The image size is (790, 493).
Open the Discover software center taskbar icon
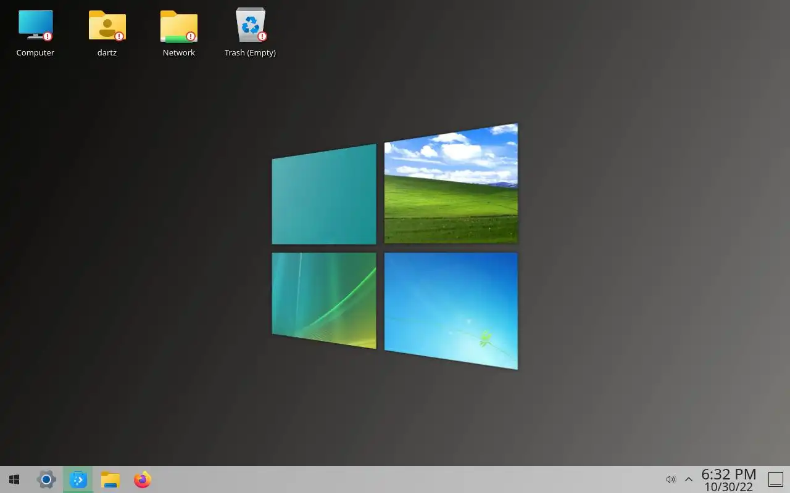78,479
